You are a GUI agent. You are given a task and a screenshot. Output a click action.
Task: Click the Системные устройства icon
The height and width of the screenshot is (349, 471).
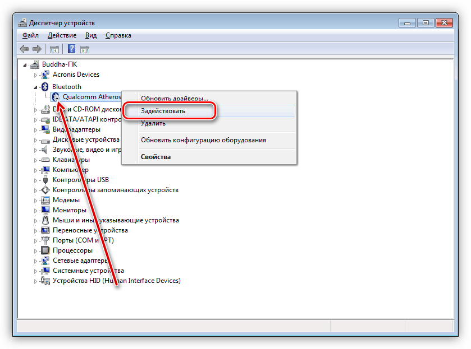click(x=45, y=271)
